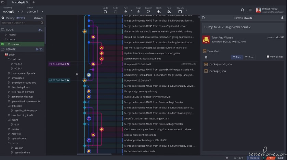This screenshot has height=160, width=287.
Task: Open the Boards icon
Action: point(180,12)
